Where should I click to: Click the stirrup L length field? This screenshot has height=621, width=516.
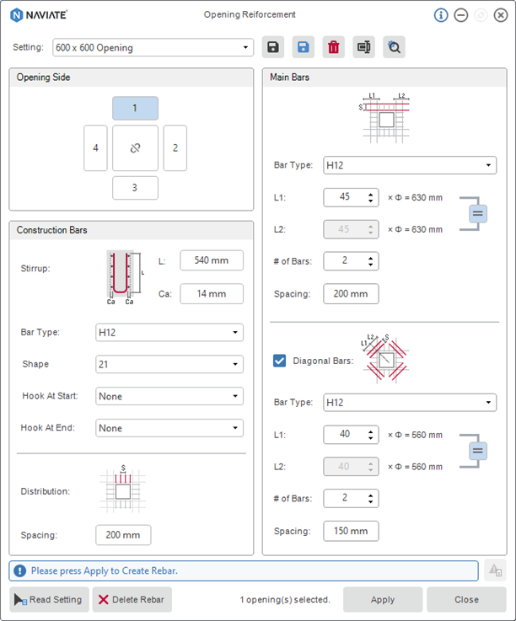[211, 260]
